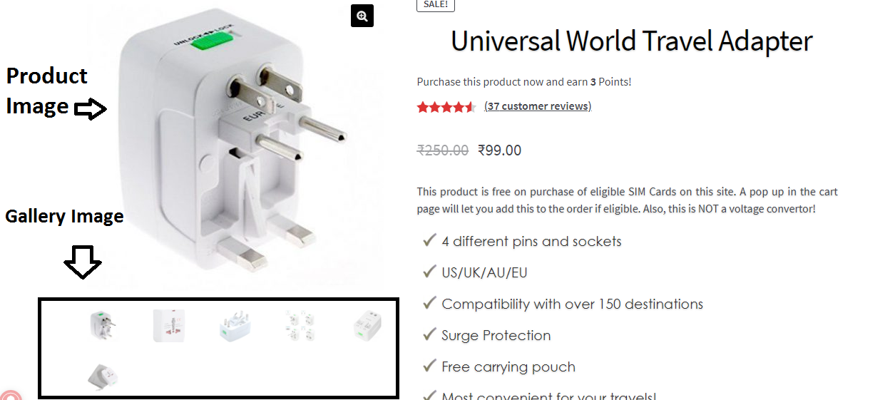Select gallery thumbnail showing four adapter views
The image size is (895, 400).
(300, 326)
